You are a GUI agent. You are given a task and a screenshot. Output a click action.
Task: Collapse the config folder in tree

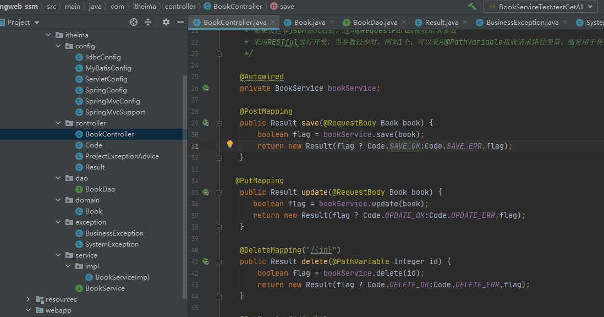[x=58, y=46]
